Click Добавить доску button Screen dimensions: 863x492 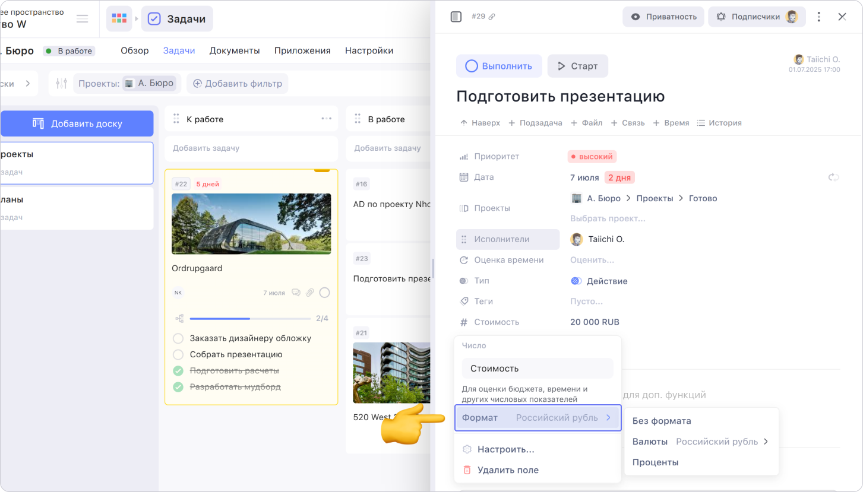tap(77, 123)
